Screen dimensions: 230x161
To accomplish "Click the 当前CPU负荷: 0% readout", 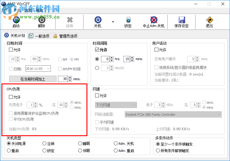I will click(23, 129).
